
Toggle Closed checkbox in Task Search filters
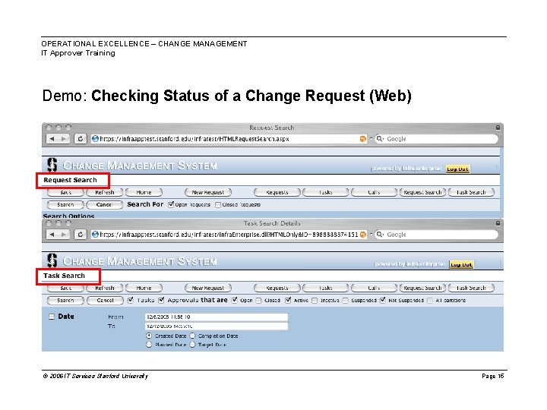tap(258, 300)
